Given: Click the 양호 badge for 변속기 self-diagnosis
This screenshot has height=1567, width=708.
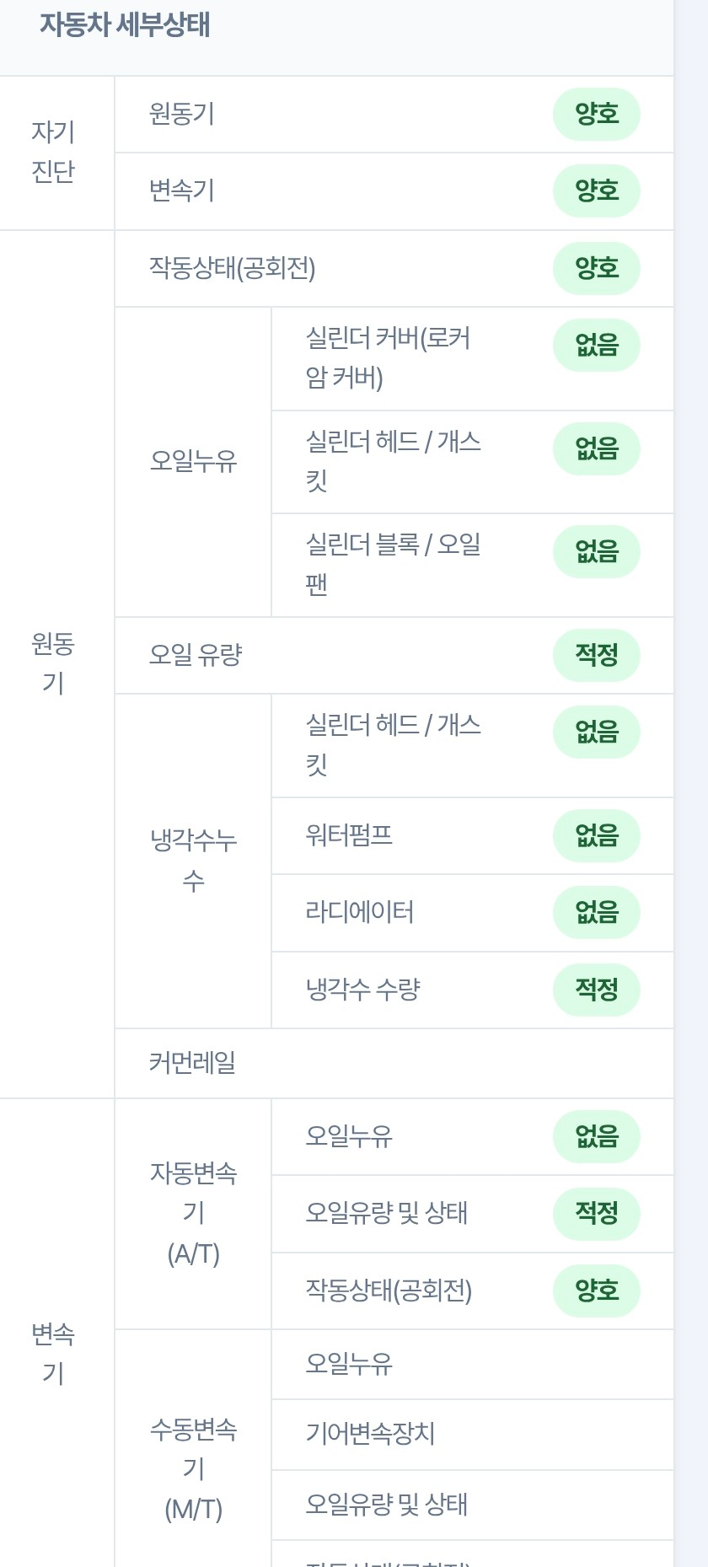Looking at the screenshot, I should (596, 191).
